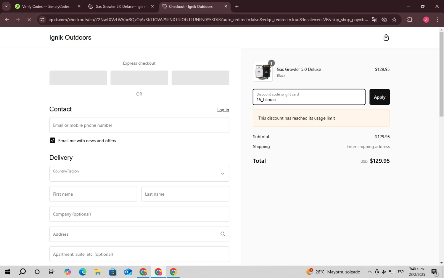Click the muted volume tray icon

(384, 272)
